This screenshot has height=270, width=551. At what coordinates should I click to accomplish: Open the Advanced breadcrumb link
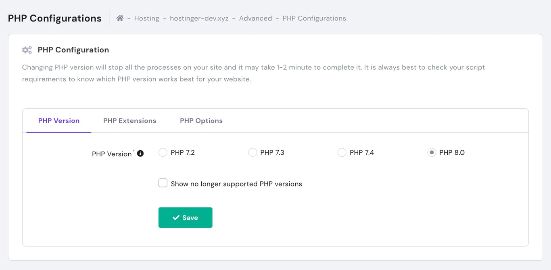(x=255, y=18)
